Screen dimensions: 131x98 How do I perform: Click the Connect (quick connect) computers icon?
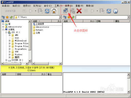pyautogui.click(x=65, y=11)
